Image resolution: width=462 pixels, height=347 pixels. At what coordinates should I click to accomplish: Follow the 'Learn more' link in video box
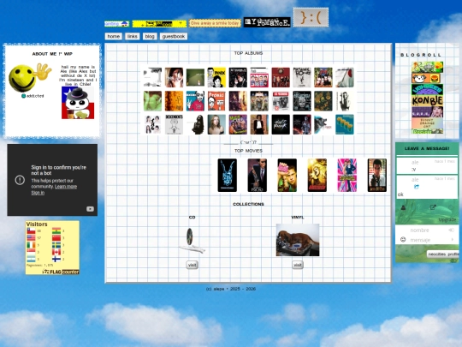[x=66, y=187]
